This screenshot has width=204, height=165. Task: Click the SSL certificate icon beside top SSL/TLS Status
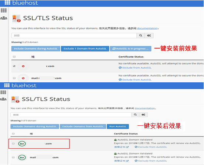pyautogui.click(x=16, y=19)
